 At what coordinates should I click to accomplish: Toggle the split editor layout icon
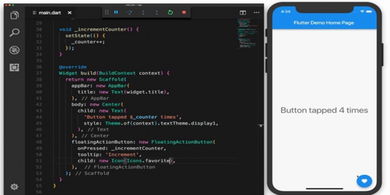tap(243, 12)
